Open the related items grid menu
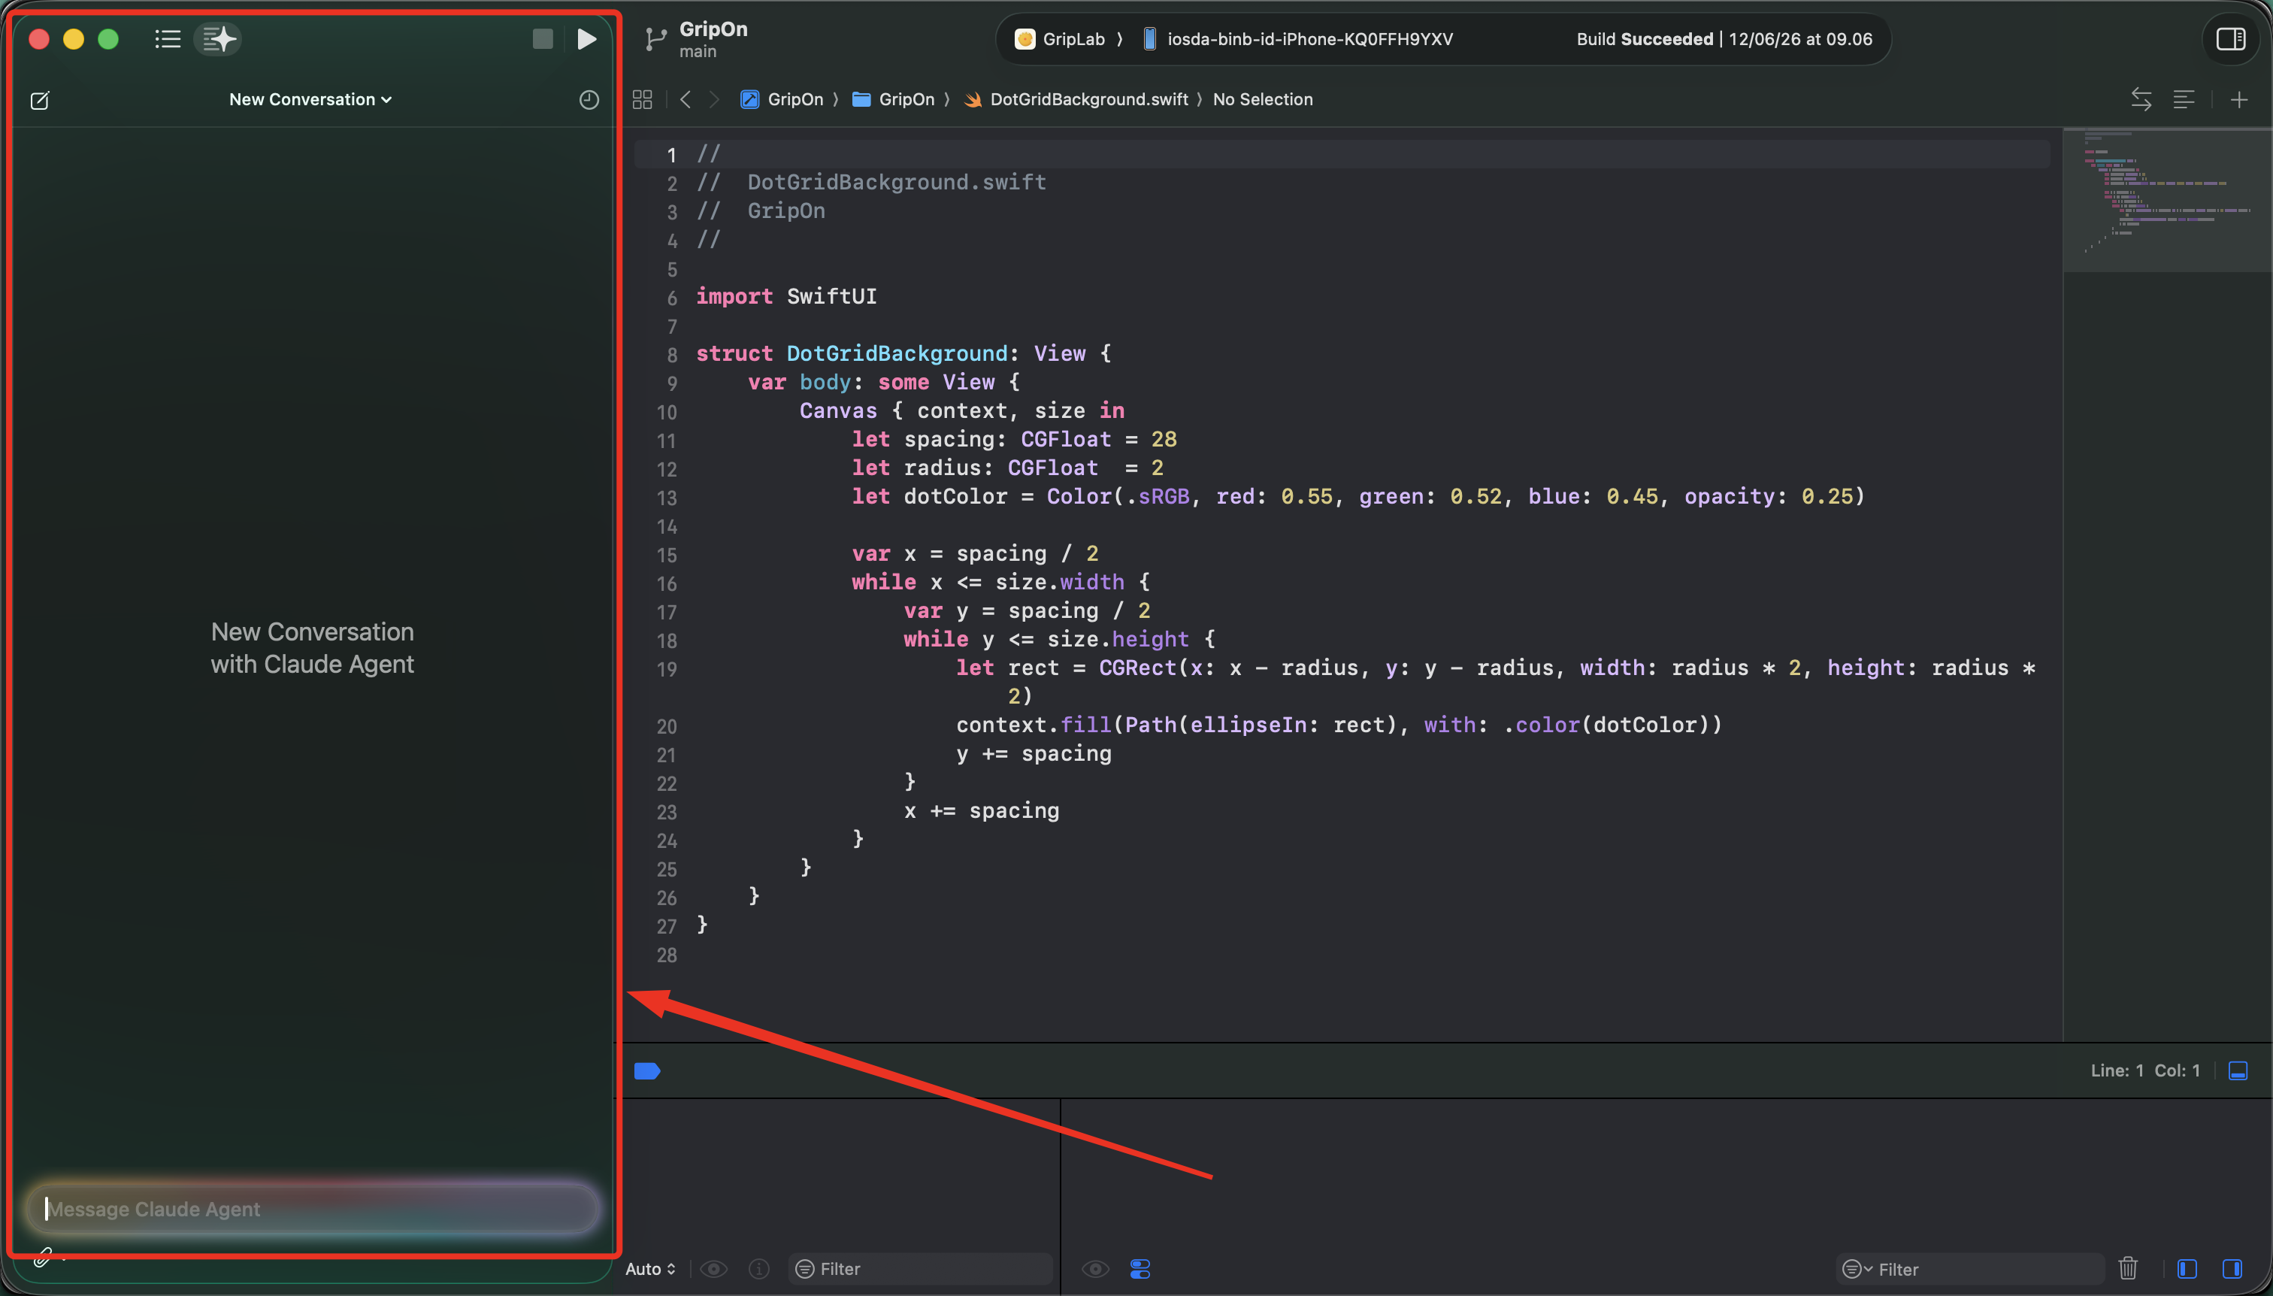2273x1296 pixels. click(643, 100)
